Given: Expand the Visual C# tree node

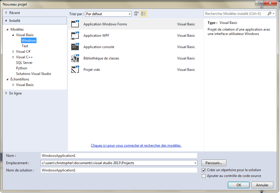Looking at the screenshot, I should (13, 52).
